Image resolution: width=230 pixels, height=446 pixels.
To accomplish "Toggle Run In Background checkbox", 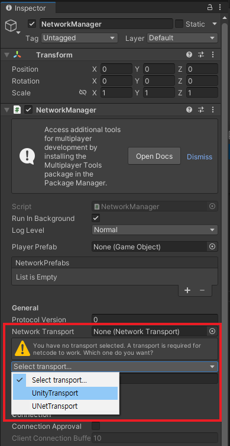I will point(96,219).
